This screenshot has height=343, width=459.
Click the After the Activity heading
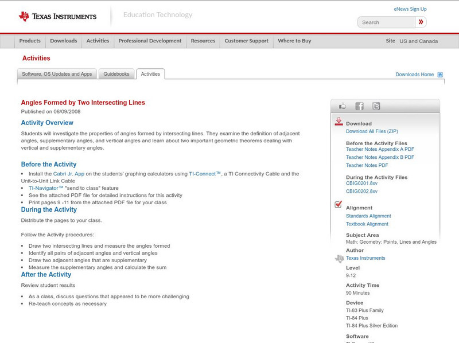[x=46, y=275]
